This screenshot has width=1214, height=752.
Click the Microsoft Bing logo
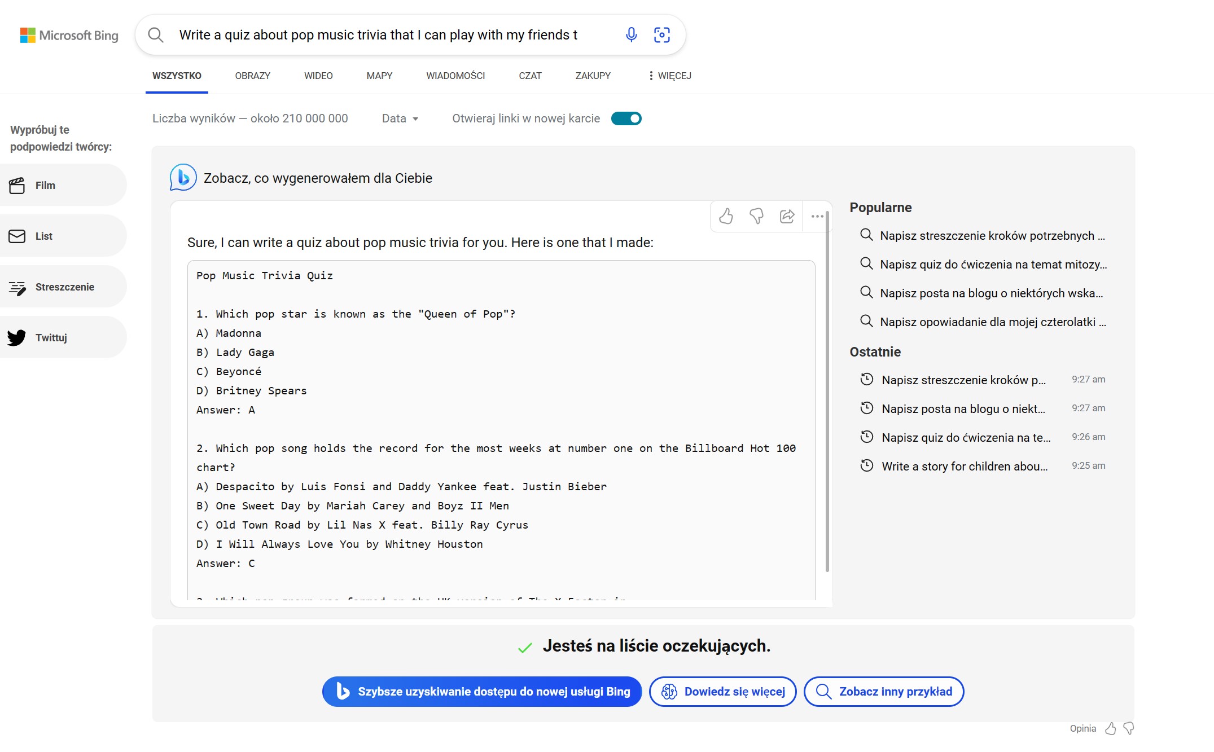point(69,35)
